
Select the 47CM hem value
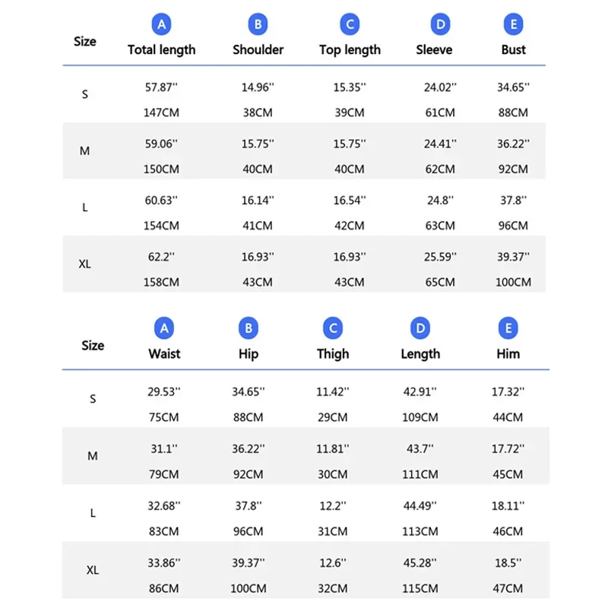coord(508,588)
